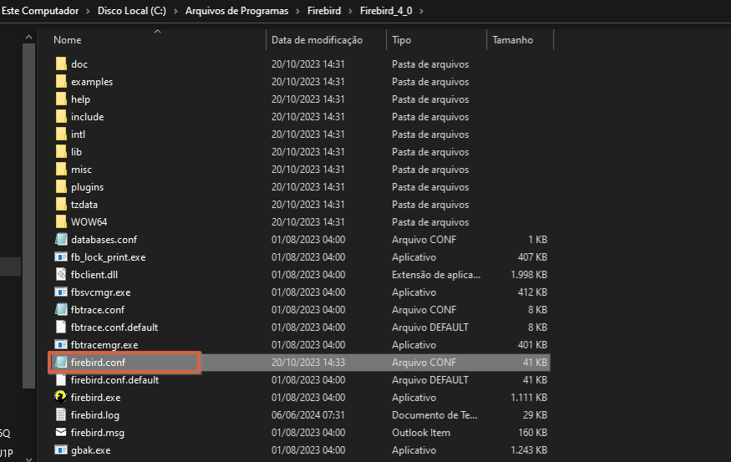Click the fbtrace.conf.default file icon

click(61, 327)
